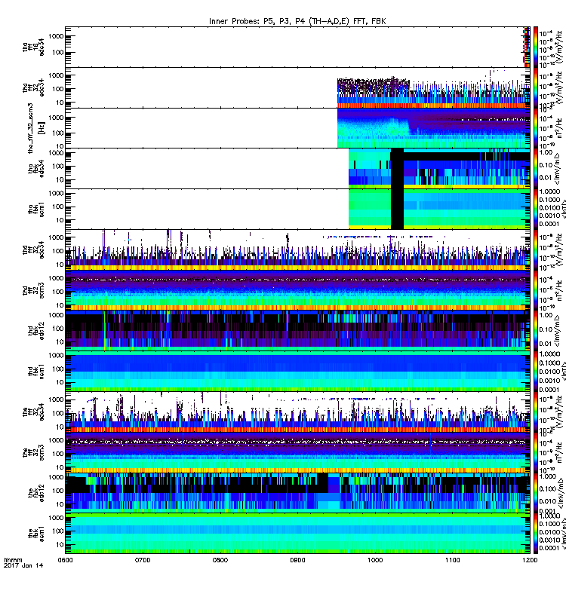Click the 0600 time tick label
Screen dimensions: 566x603
click(65, 560)
